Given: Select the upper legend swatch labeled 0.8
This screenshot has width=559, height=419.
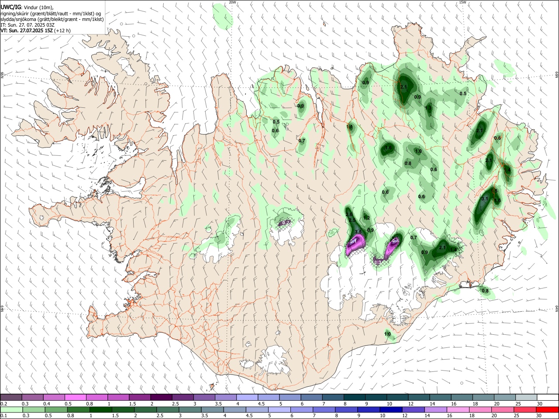Looking at the screenshot, I should 97,397.
